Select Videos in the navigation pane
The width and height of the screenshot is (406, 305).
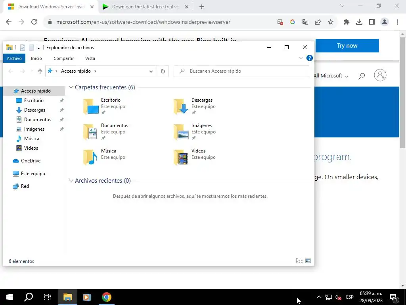(x=31, y=148)
